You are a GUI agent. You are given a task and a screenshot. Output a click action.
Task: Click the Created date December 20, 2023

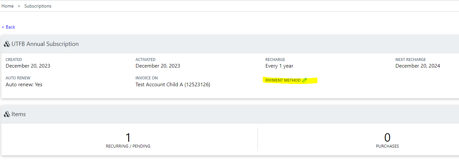pyautogui.click(x=28, y=66)
